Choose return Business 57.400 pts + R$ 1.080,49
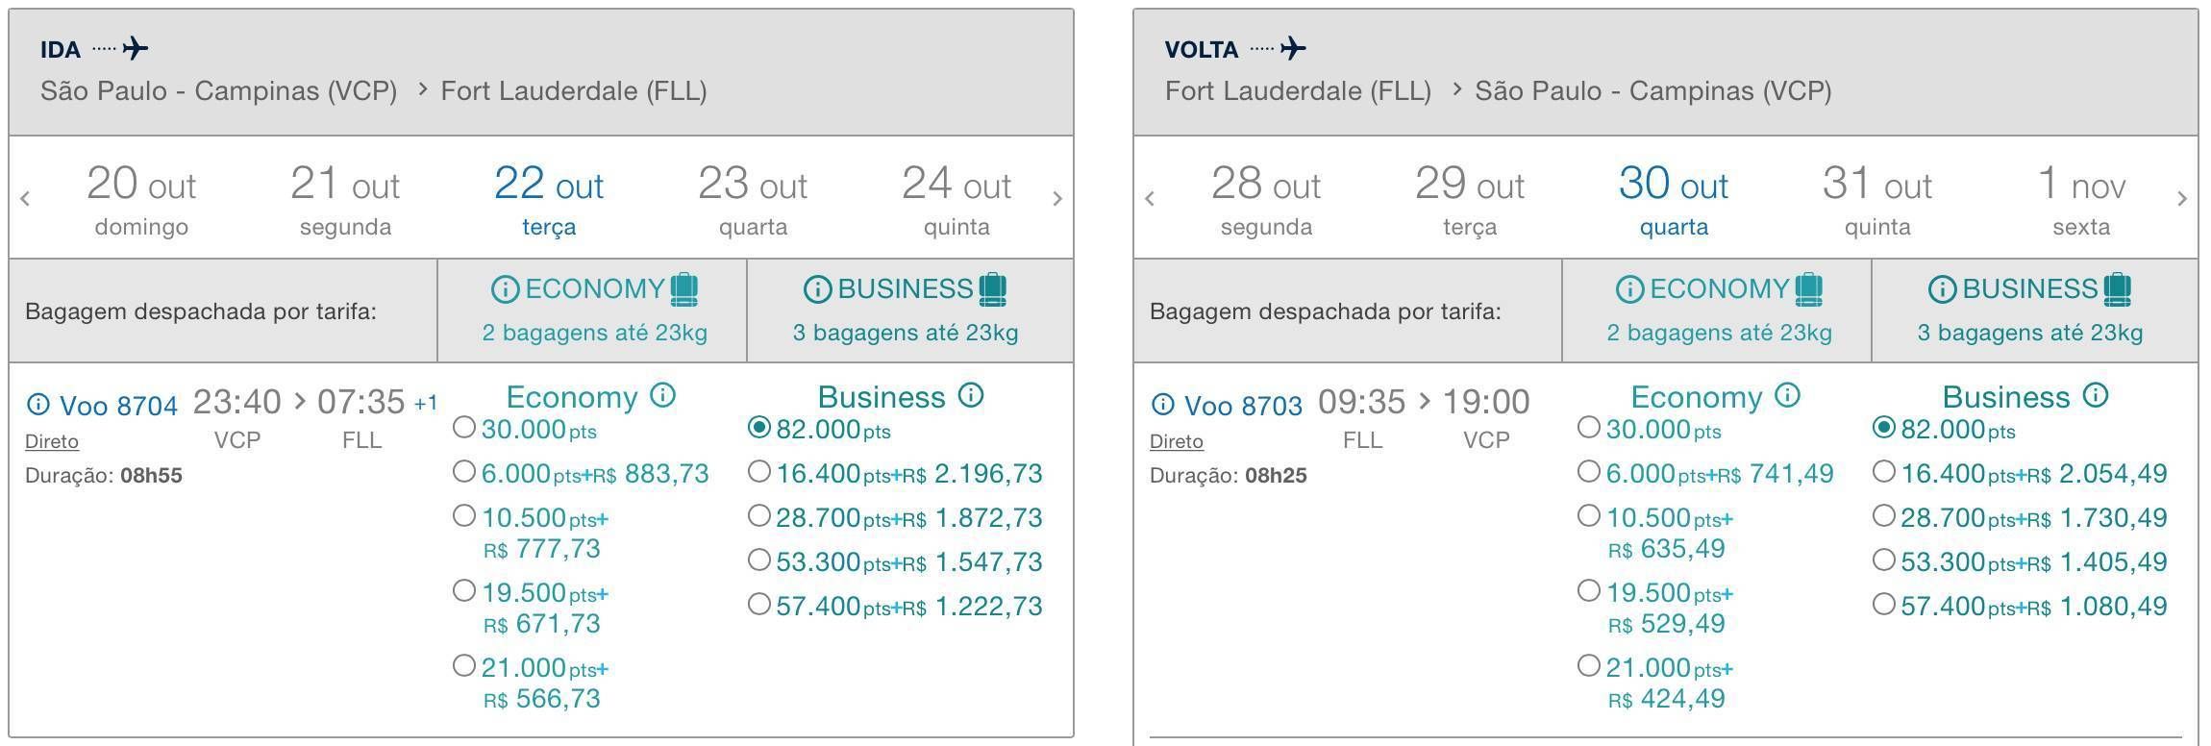This screenshot has width=2211, height=746. click(1884, 604)
